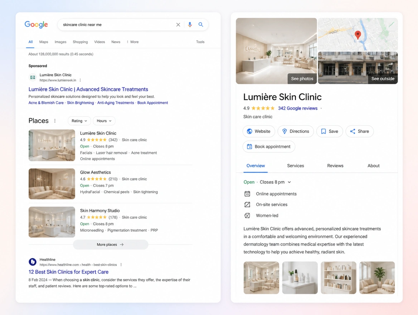Open the lounge with plant photo thumbnail
Viewport: 418px width, 315px height.
377,278
